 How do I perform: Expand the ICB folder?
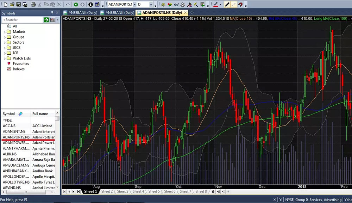click(5, 53)
